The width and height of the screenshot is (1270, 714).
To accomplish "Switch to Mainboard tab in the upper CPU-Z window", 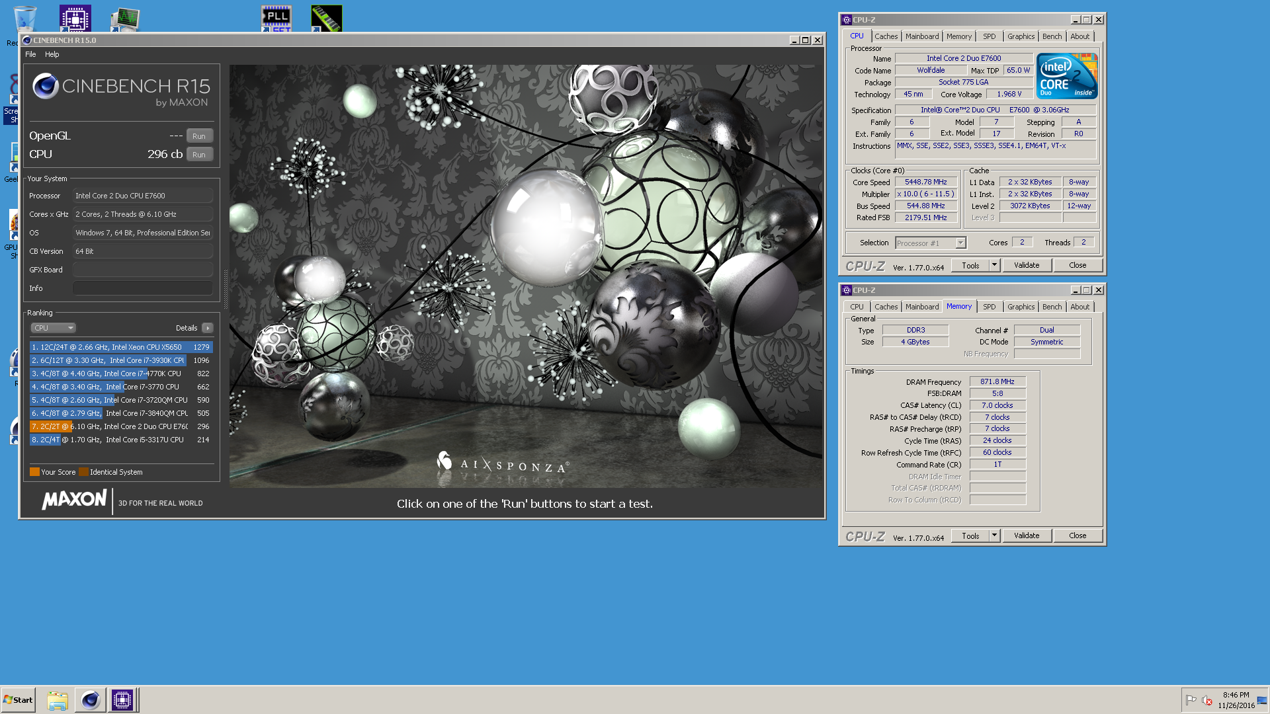I will [922, 37].
